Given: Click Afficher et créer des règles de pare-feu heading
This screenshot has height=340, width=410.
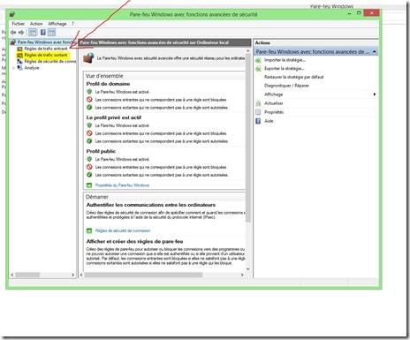Looking at the screenshot, I should coord(134,241).
